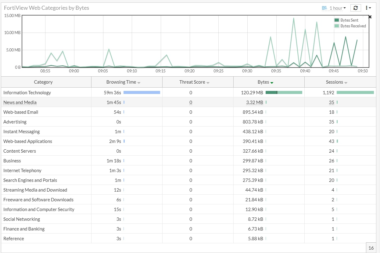
Task: Click the firewall data source icon
Action: tap(324, 8)
